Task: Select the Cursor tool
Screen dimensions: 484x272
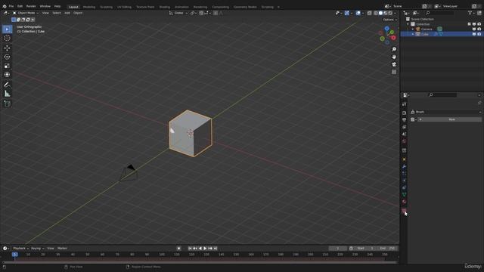Action: (7, 39)
